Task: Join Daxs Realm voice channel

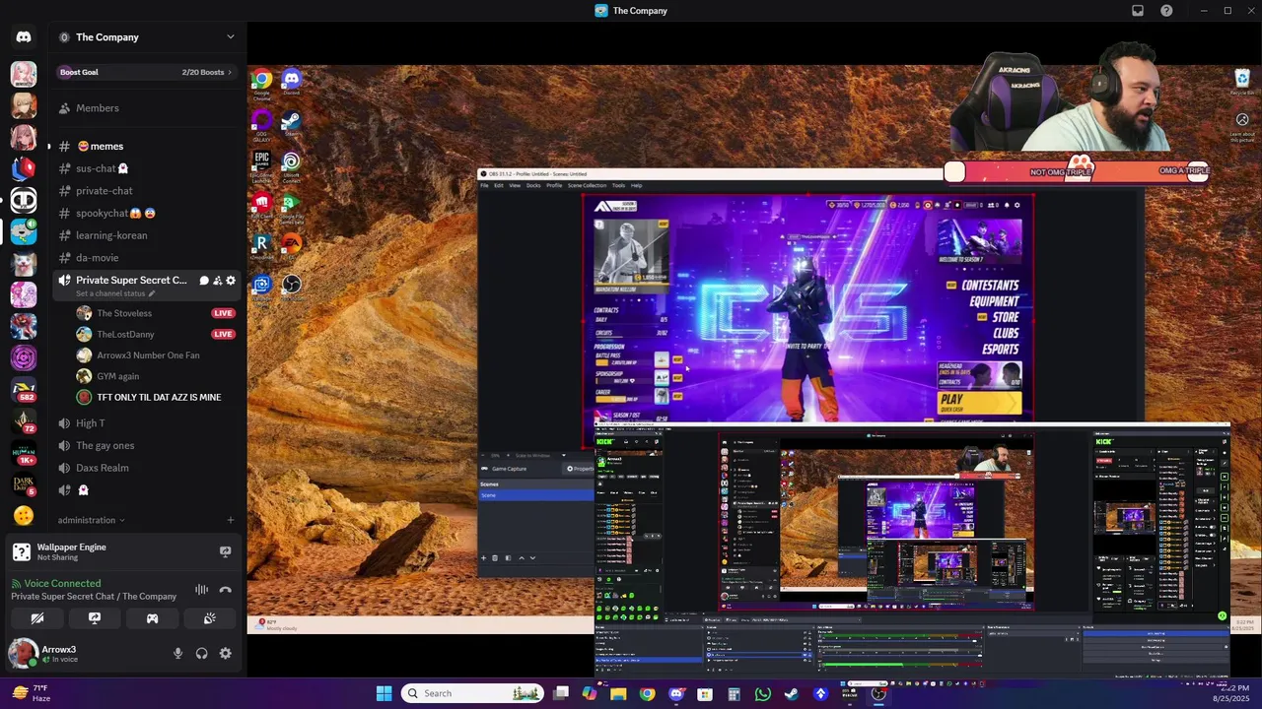Action: tap(148, 468)
